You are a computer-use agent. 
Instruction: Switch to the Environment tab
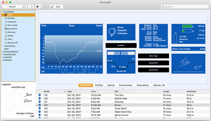(126, 85)
